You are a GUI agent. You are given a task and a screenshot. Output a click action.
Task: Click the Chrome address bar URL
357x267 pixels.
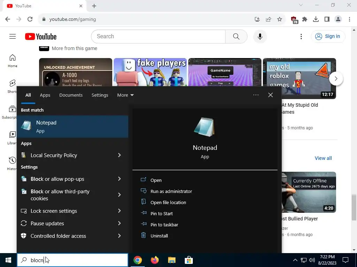[73, 19]
